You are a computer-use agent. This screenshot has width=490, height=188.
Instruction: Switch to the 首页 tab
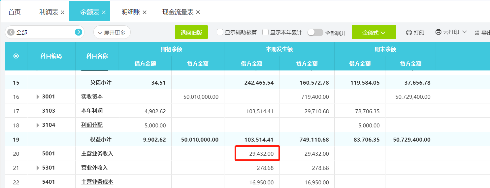pyautogui.click(x=15, y=12)
